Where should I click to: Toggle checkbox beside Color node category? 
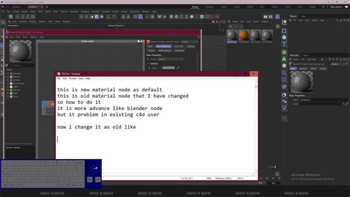(8, 96)
